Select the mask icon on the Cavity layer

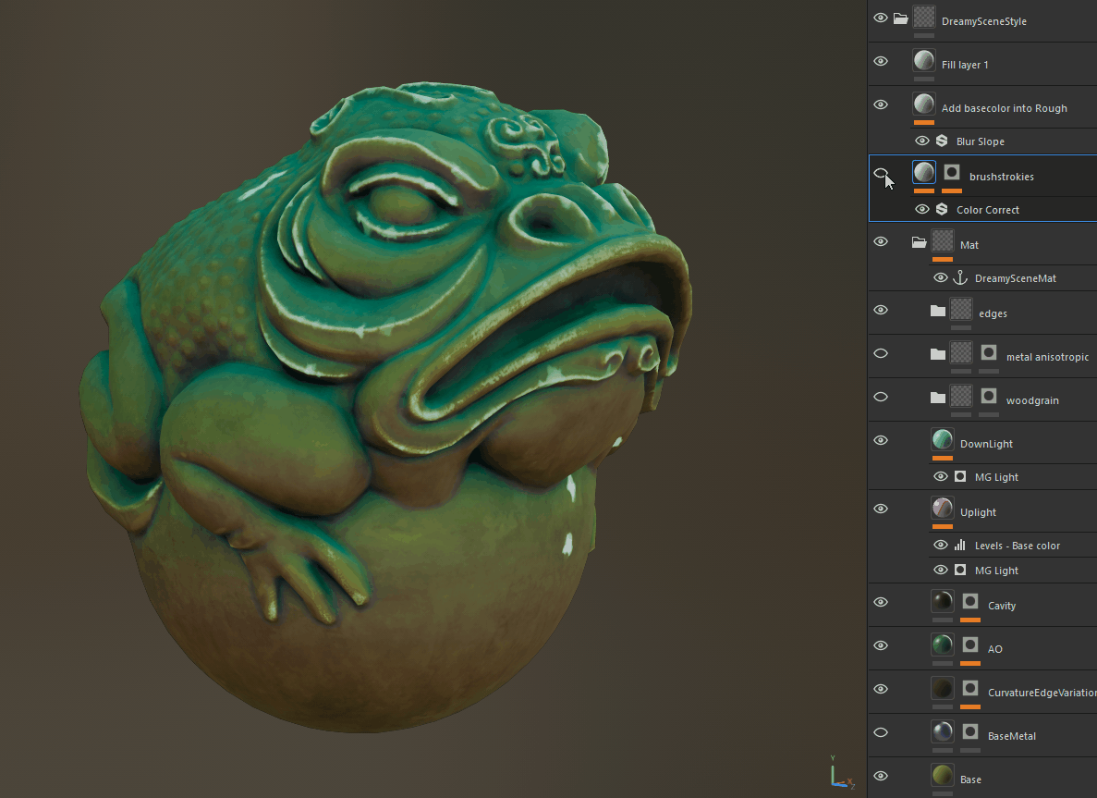970,601
